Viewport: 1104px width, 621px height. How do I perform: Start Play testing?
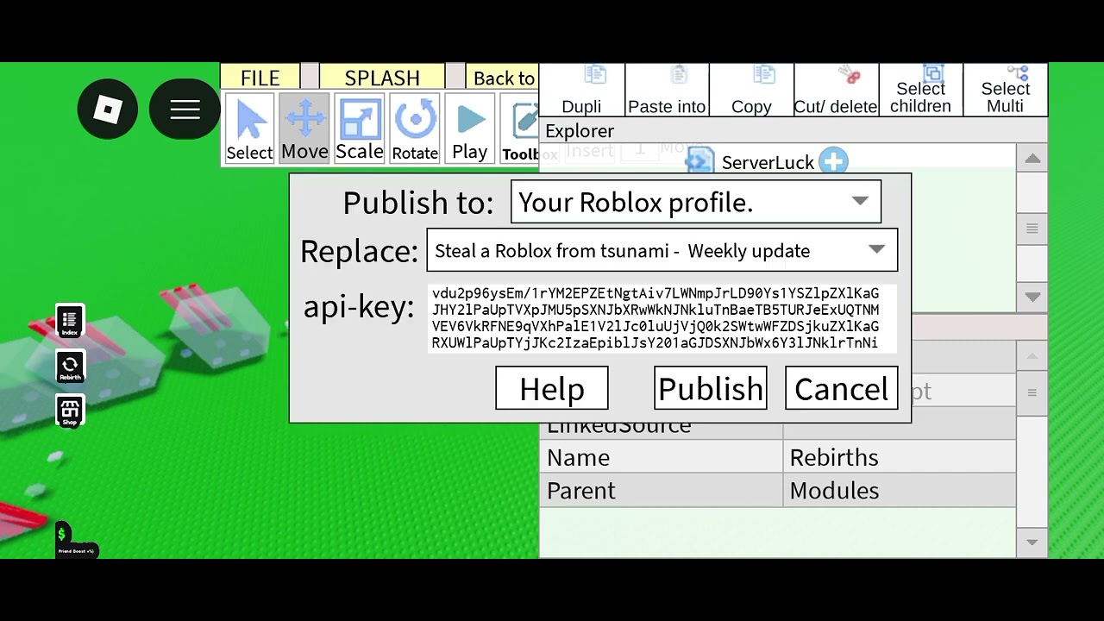pos(470,129)
